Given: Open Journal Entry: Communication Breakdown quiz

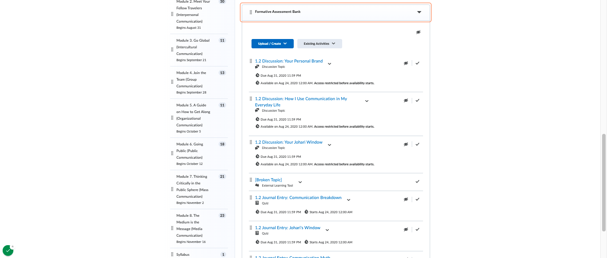Looking at the screenshot, I should point(298,198).
